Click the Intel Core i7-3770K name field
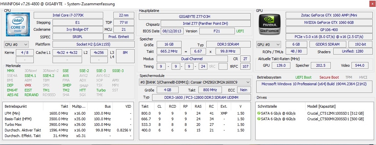The height and width of the screenshot is (145, 376). tap(68, 15)
